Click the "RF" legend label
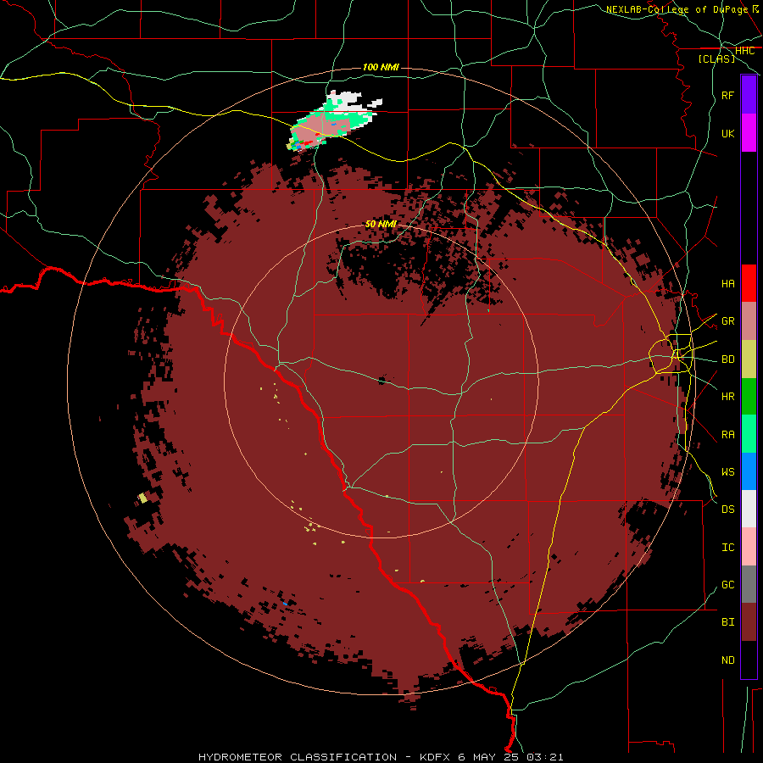The image size is (763, 763). tap(727, 95)
